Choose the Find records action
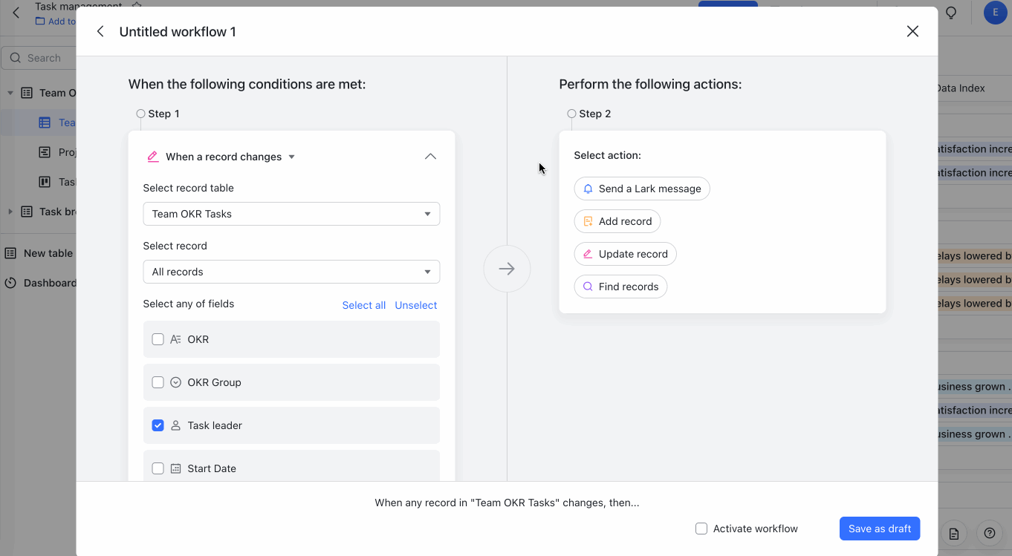 (620, 287)
